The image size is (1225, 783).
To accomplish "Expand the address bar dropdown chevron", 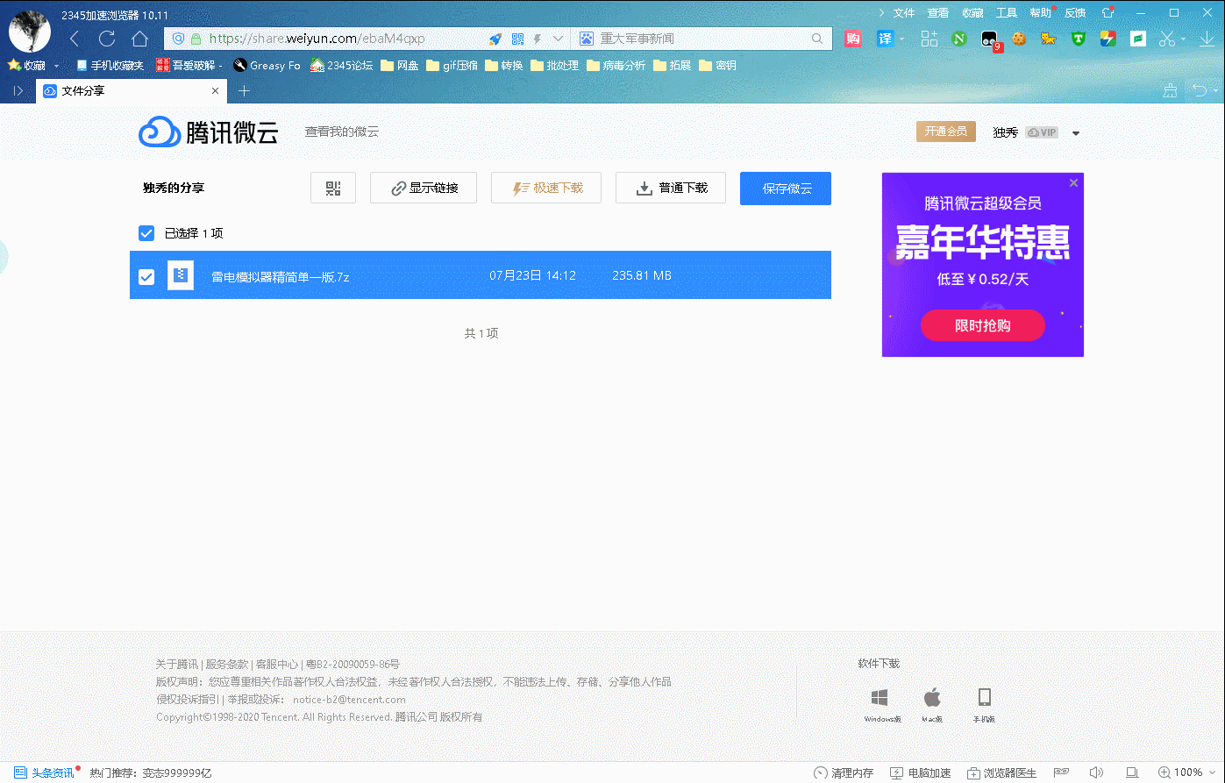I will click(558, 39).
